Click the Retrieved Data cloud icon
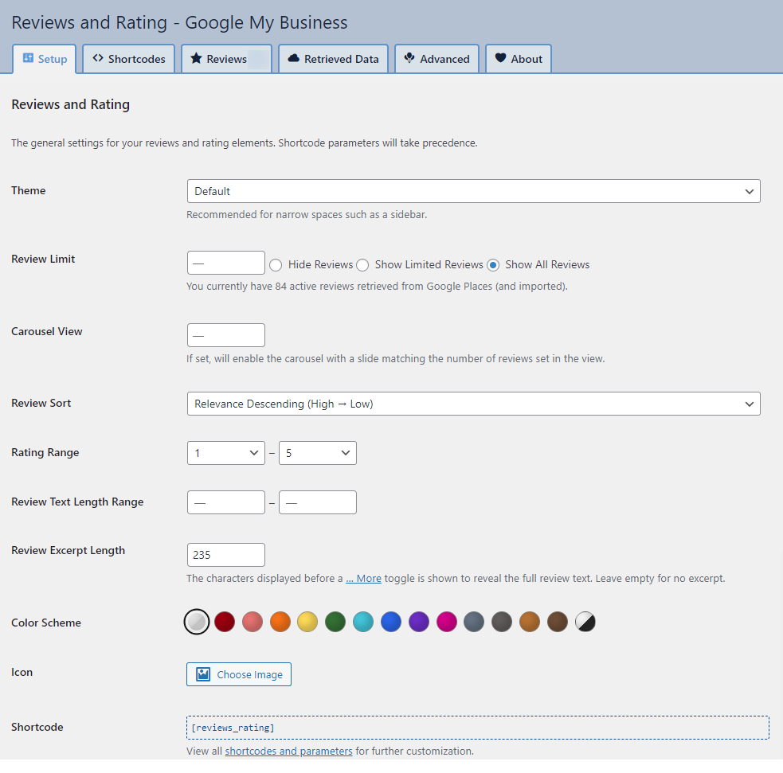This screenshot has width=783, height=773. (x=294, y=58)
